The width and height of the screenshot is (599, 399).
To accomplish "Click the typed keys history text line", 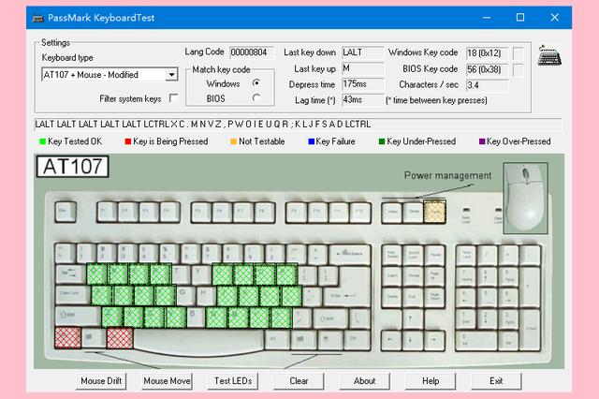I will pyautogui.click(x=298, y=125).
